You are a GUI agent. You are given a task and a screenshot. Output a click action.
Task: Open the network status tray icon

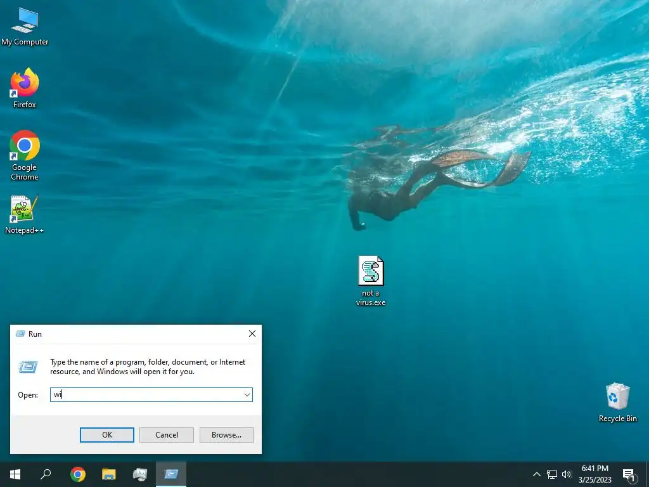552,474
